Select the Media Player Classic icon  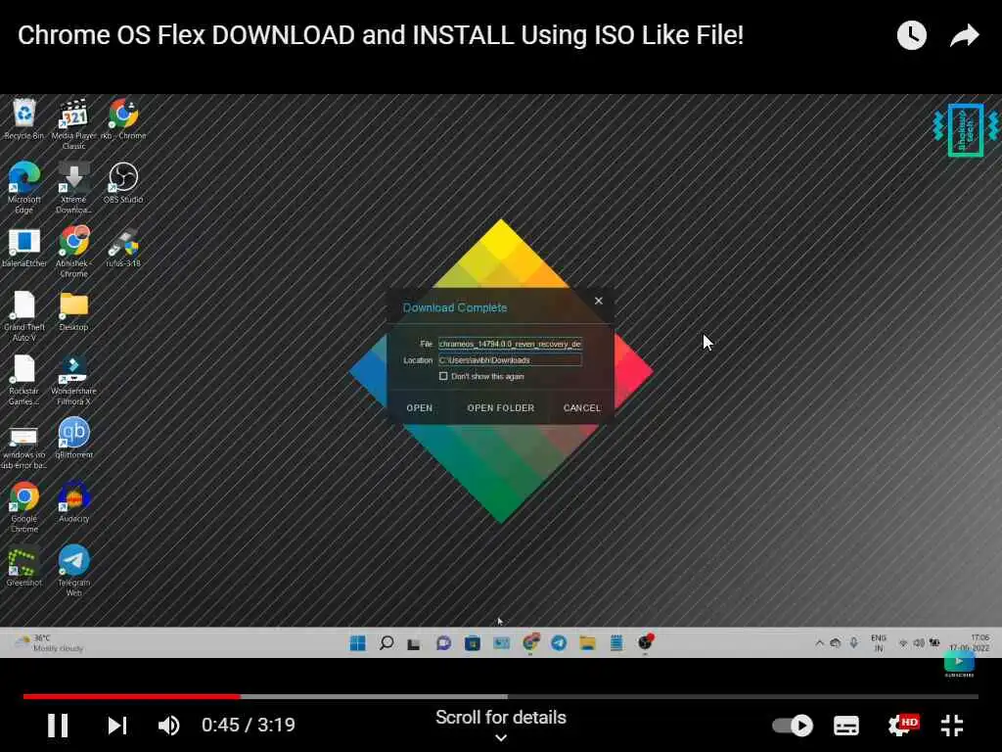tap(73, 124)
